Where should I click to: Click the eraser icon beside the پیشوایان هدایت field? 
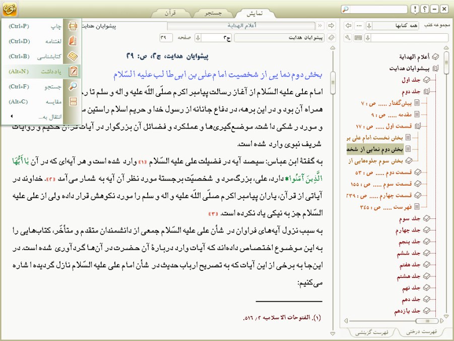tap(331, 38)
